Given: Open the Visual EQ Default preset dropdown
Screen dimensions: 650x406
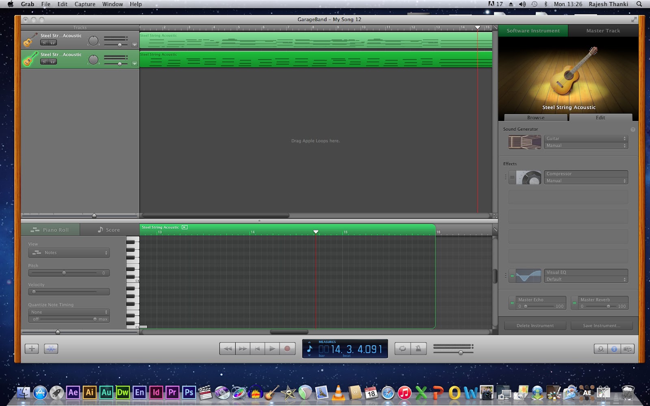Looking at the screenshot, I should click(586, 280).
